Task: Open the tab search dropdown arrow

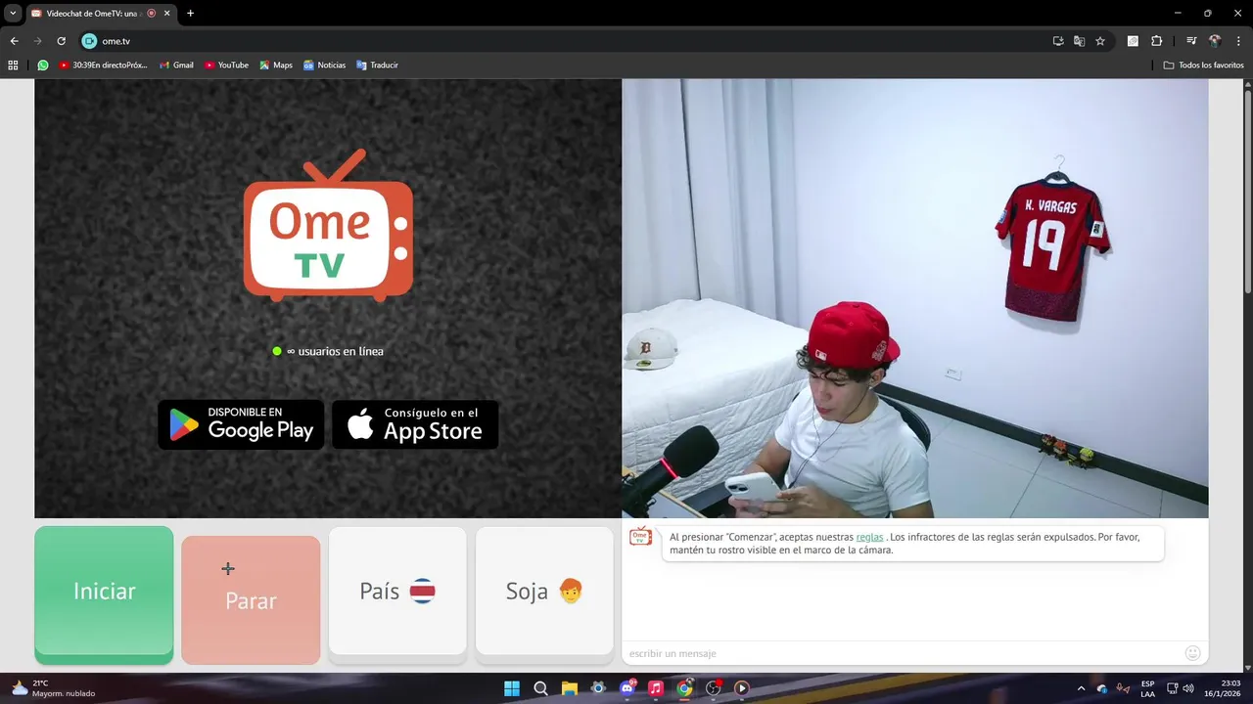Action: point(13,13)
